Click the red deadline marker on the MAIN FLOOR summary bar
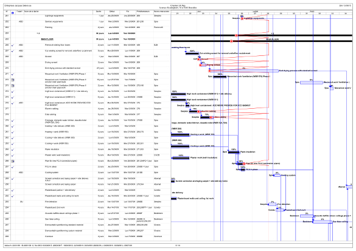This screenshot has width=356, height=251. click(231, 41)
